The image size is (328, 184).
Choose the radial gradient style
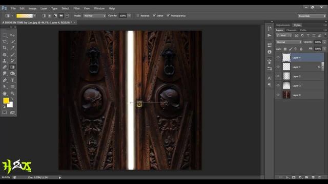[50, 16]
